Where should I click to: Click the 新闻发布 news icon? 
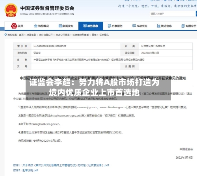(60, 26)
